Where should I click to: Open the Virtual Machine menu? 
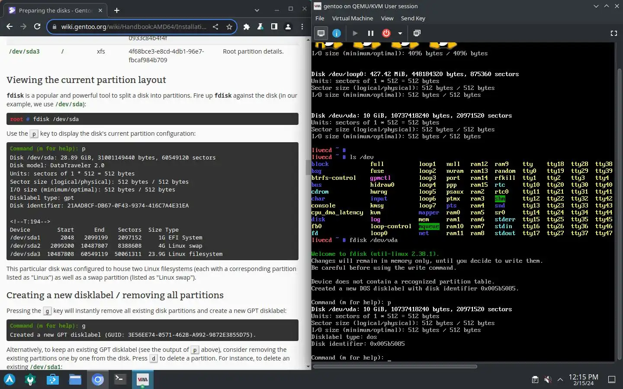coord(353,18)
